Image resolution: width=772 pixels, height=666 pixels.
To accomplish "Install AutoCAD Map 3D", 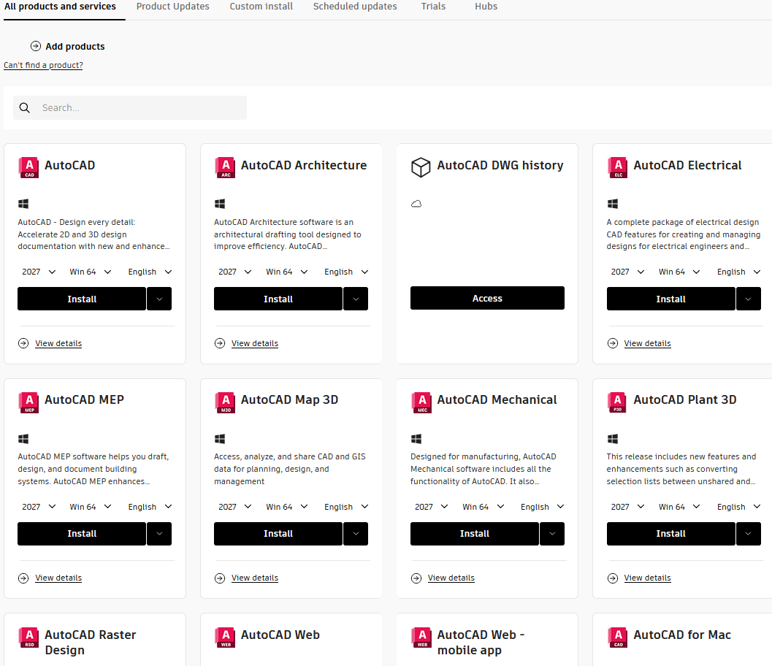I will click(x=278, y=534).
